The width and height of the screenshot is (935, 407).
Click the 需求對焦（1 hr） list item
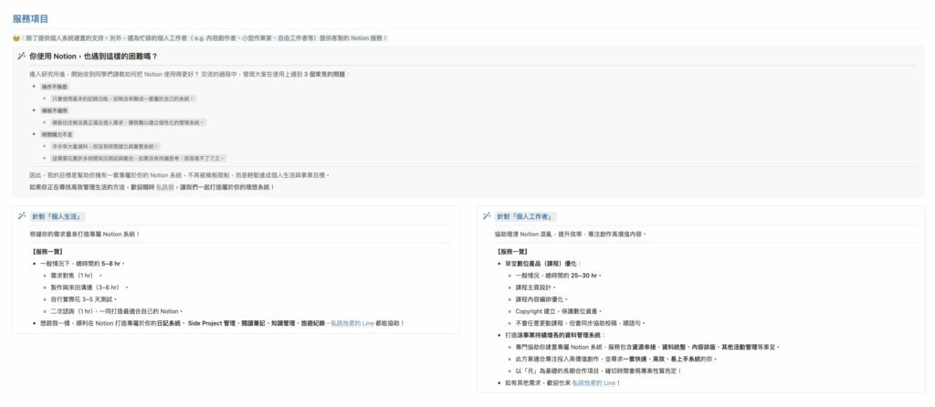(x=74, y=274)
